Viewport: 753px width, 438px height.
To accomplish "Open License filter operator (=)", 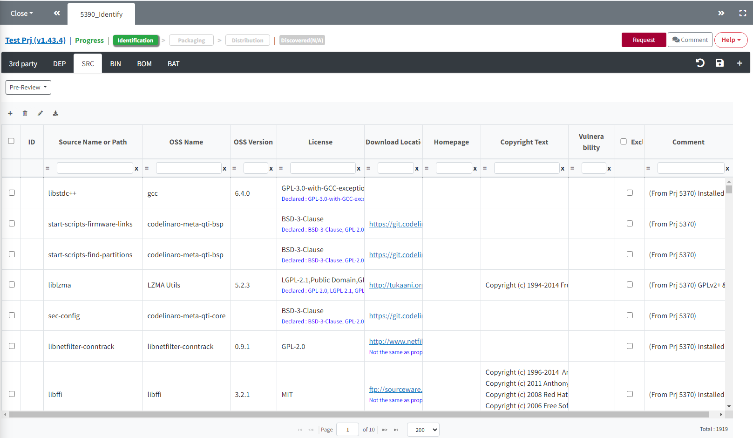I will click(x=281, y=168).
